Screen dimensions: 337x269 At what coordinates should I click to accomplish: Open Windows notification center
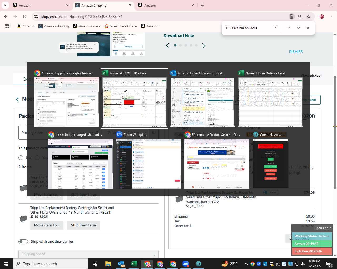tap(329, 264)
